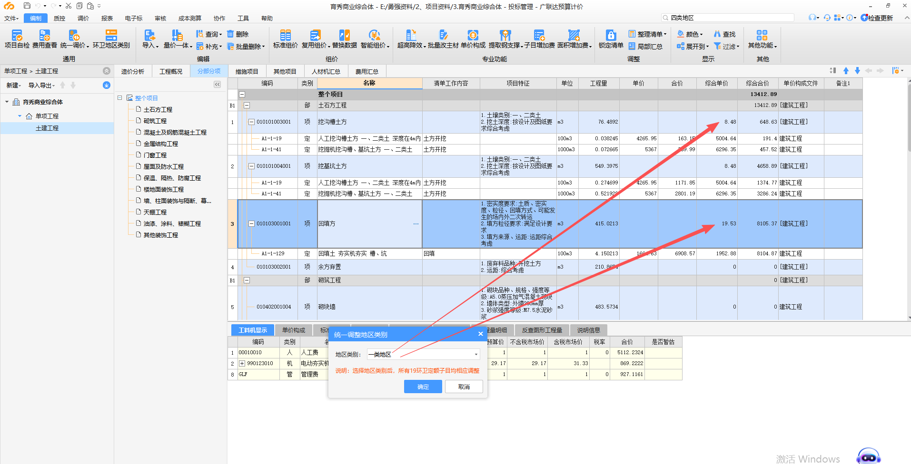Collapse the 010101003001 挖沟槽土方 row
This screenshot has height=464, width=911.
click(x=251, y=122)
